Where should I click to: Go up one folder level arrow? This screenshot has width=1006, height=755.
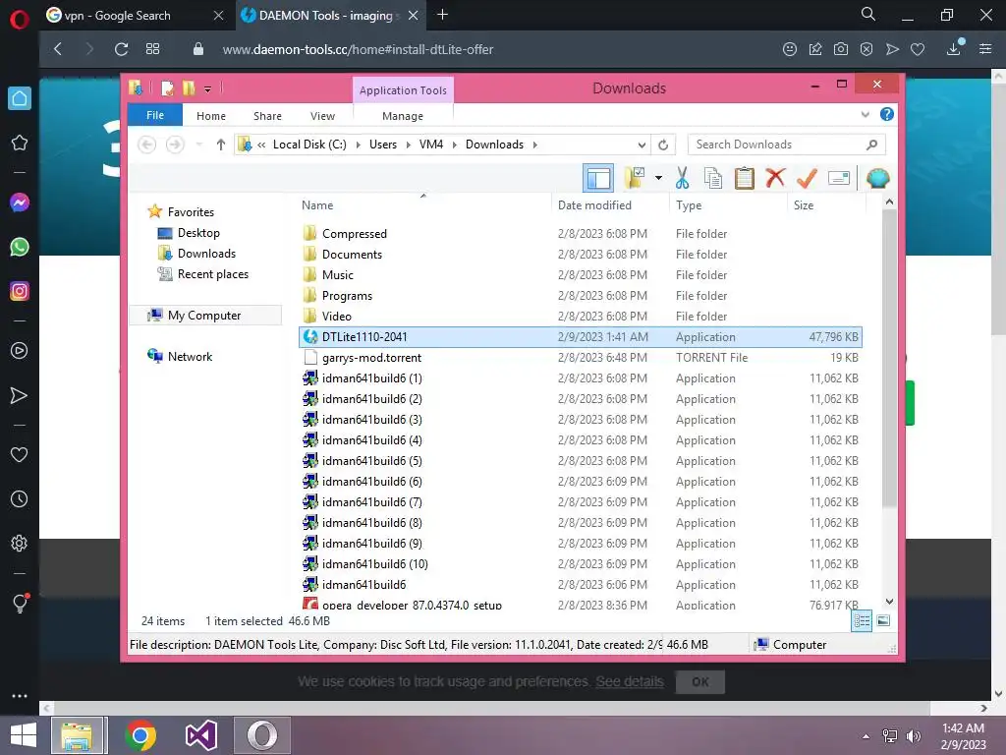(221, 145)
